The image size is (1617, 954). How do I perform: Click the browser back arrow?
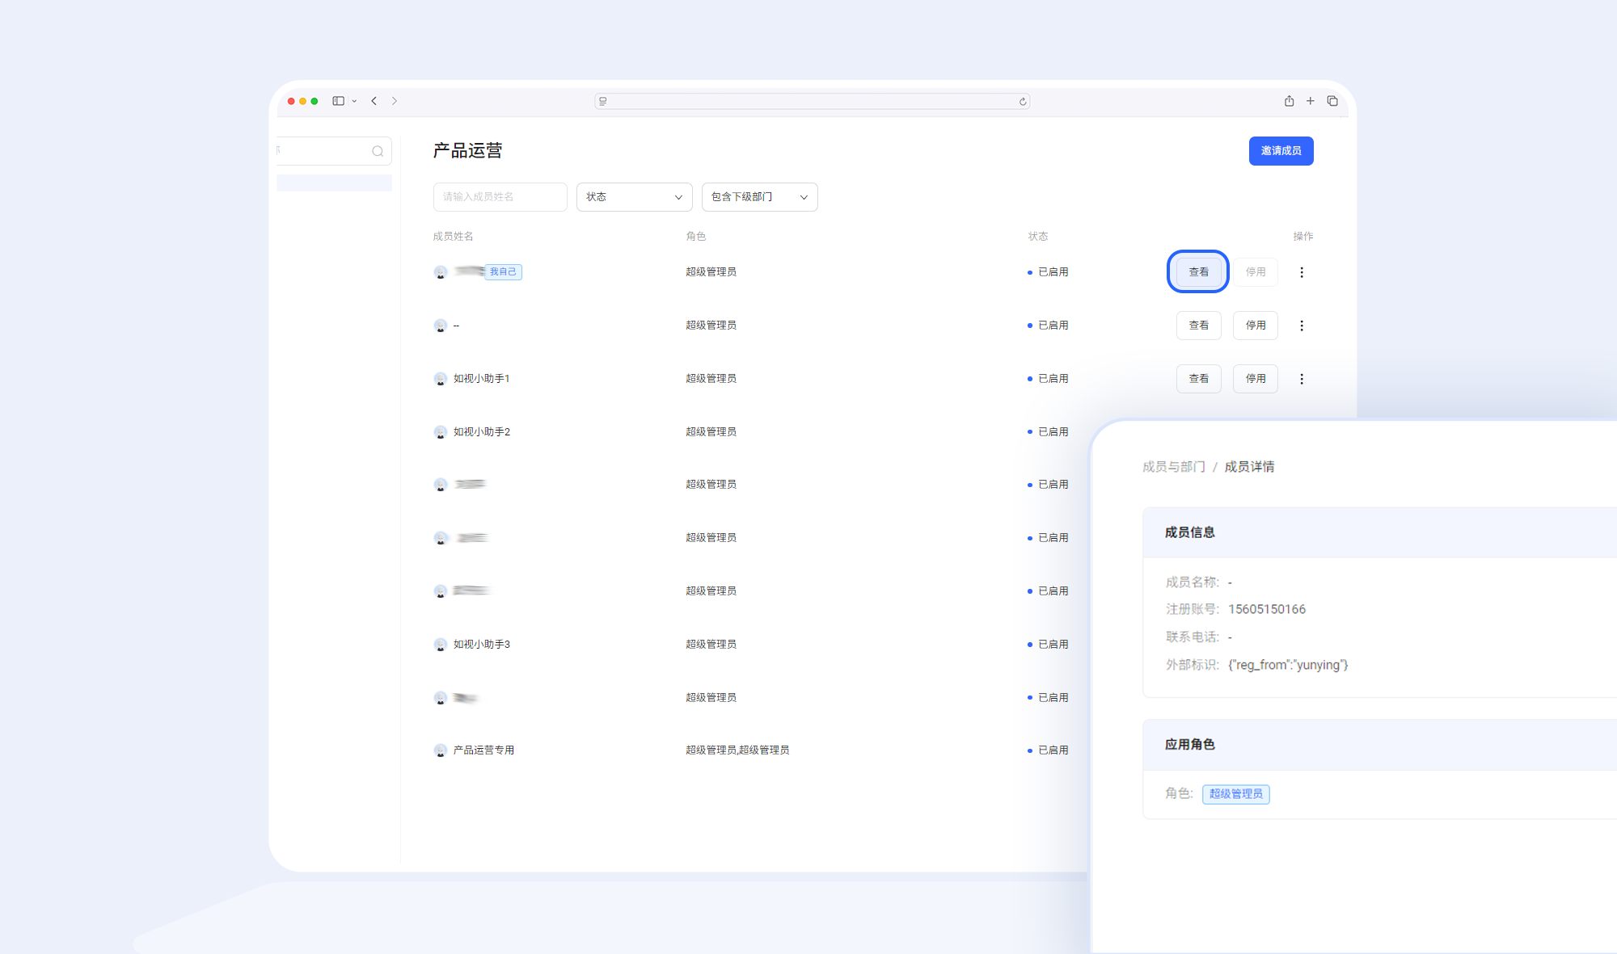coord(374,101)
